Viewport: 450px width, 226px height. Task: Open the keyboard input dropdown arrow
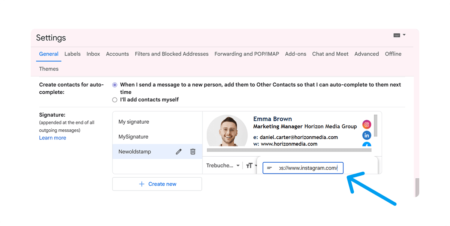pos(404,35)
